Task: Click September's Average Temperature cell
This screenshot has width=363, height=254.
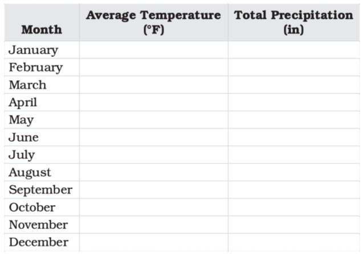Action: pyautogui.click(x=153, y=190)
